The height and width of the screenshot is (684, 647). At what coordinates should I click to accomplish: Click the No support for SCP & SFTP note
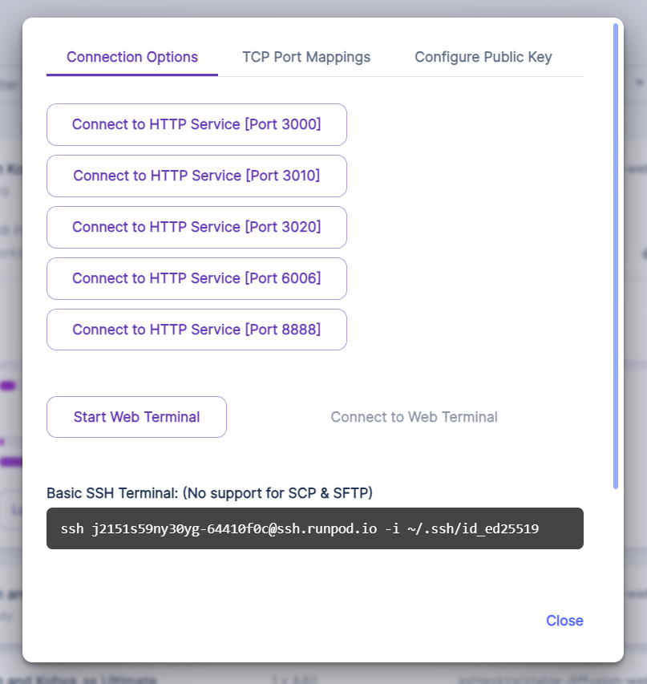click(x=278, y=492)
